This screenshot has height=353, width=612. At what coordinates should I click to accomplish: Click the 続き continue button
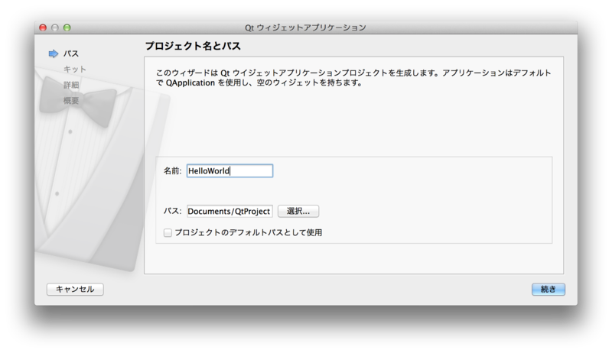click(x=548, y=289)
